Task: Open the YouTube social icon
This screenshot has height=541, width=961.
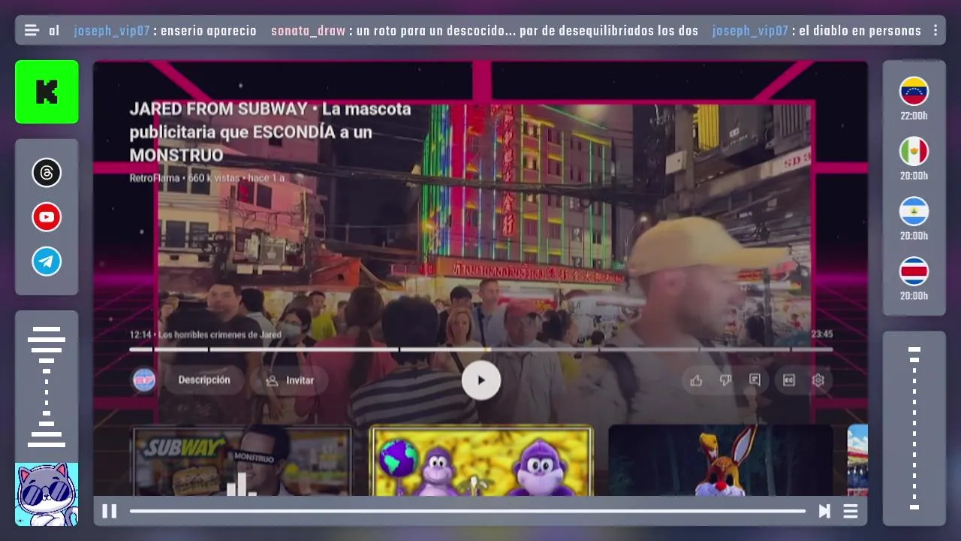Action: tap(47, 217)
